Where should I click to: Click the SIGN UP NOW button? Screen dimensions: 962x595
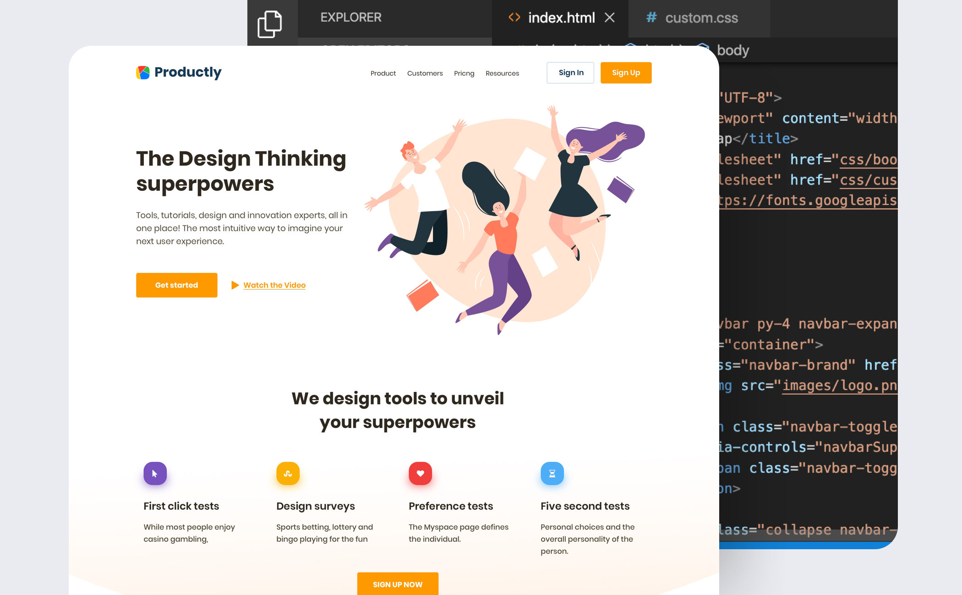[398, 585]
